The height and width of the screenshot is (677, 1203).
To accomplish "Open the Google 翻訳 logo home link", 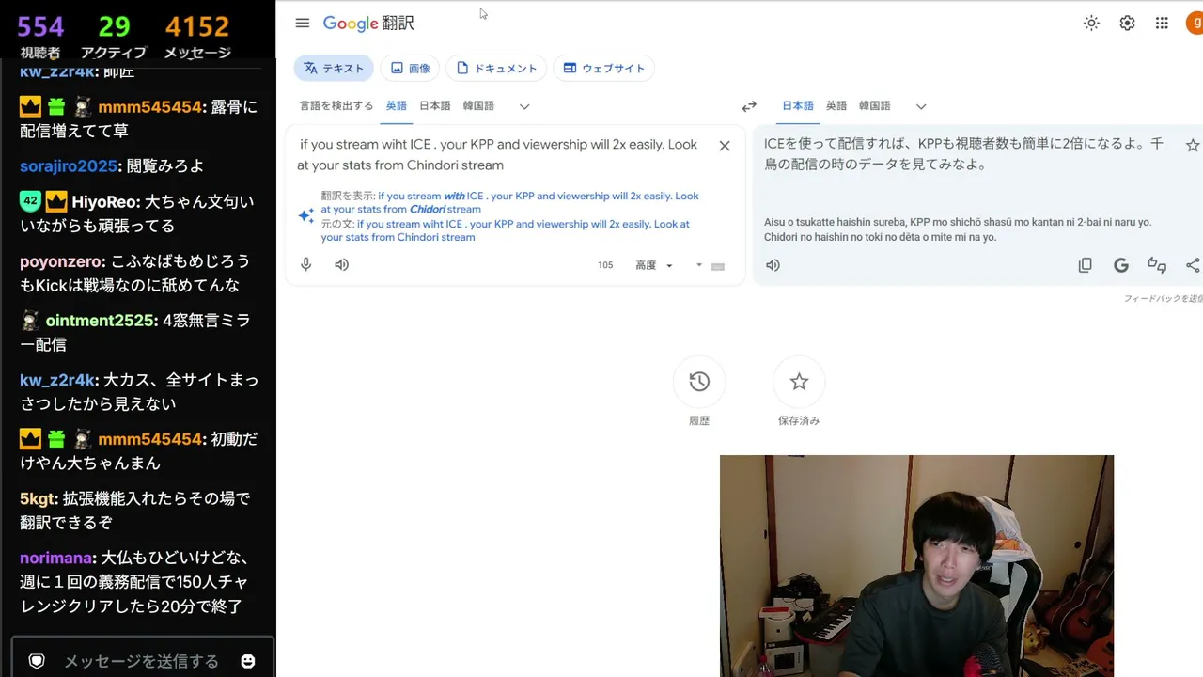I will (368, 24).
